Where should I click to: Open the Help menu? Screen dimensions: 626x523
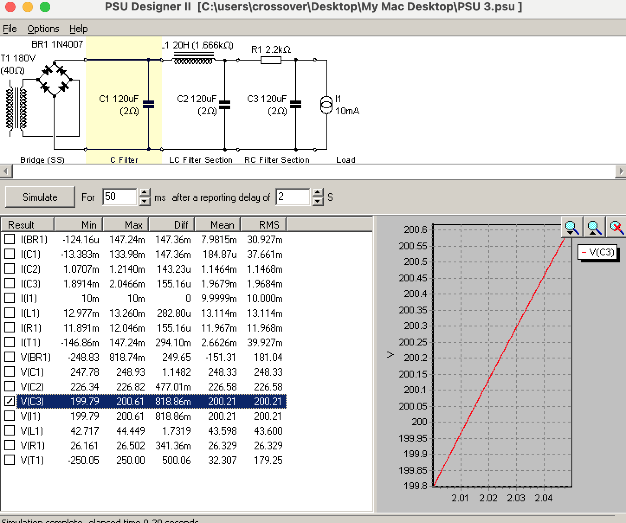[x=78, y=29]
